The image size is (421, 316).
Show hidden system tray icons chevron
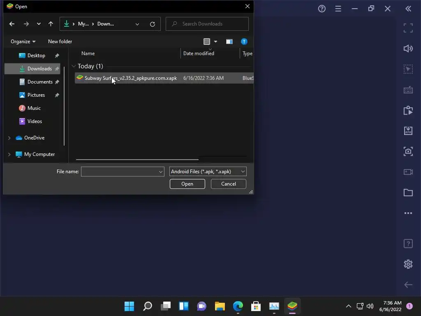pyautogui.click(x=348, y=306)
